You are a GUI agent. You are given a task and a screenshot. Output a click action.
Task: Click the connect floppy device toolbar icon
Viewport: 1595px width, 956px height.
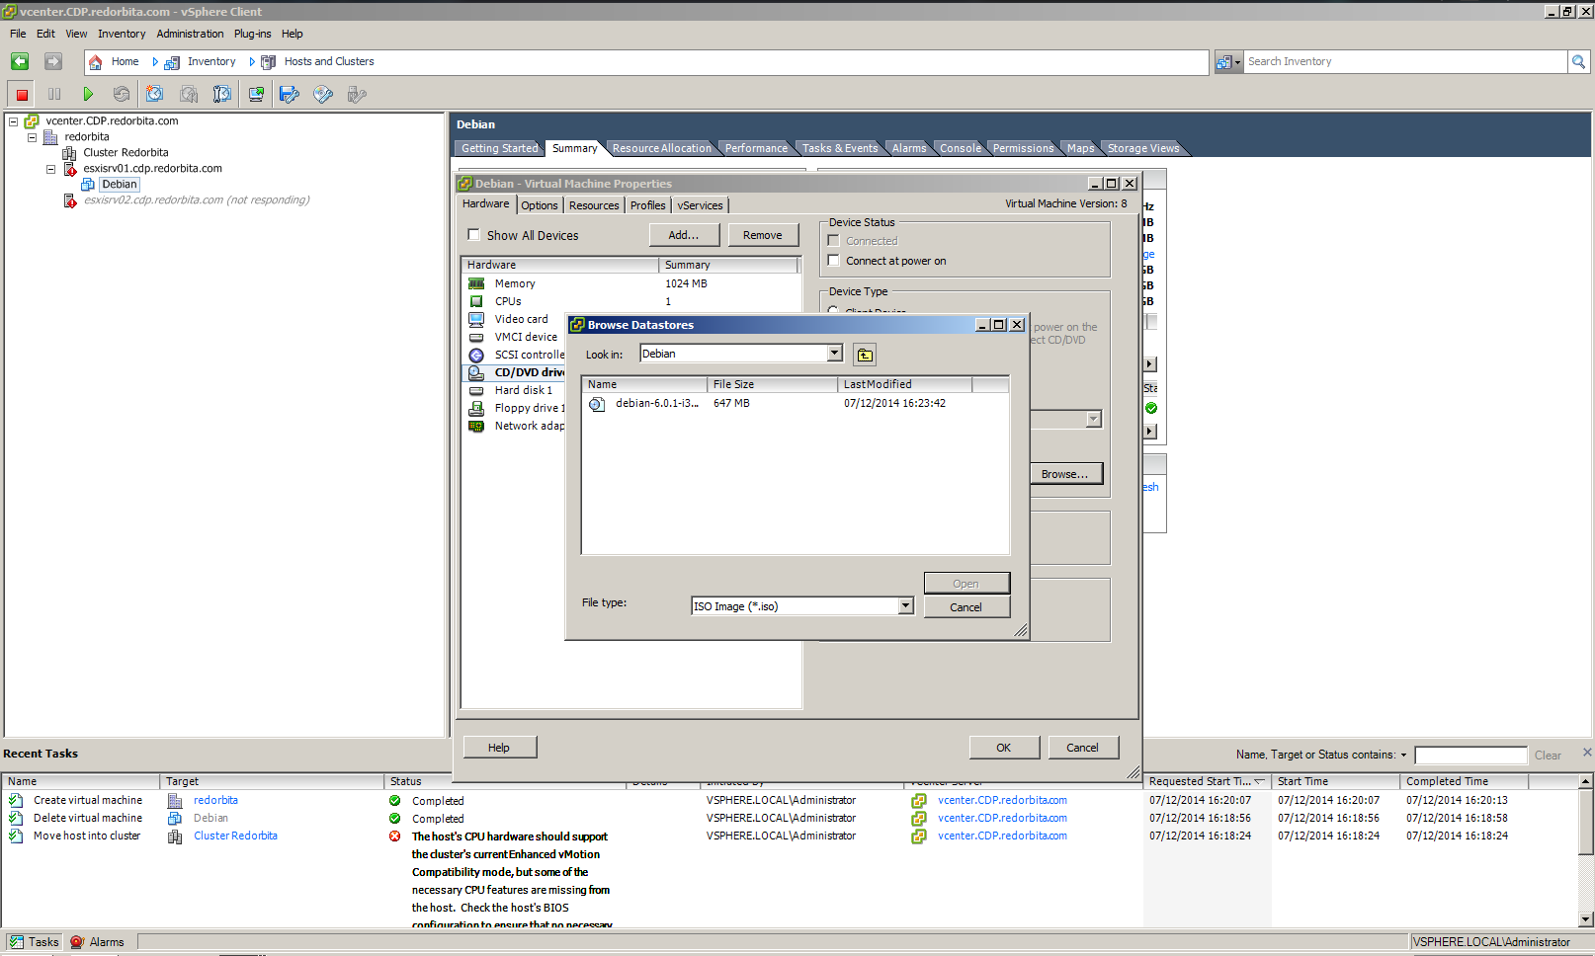(x=290, y=95)
